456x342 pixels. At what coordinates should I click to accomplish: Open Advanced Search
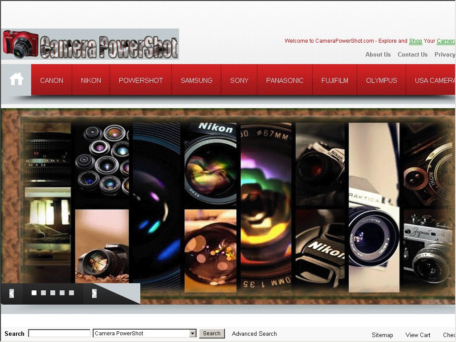254,334
